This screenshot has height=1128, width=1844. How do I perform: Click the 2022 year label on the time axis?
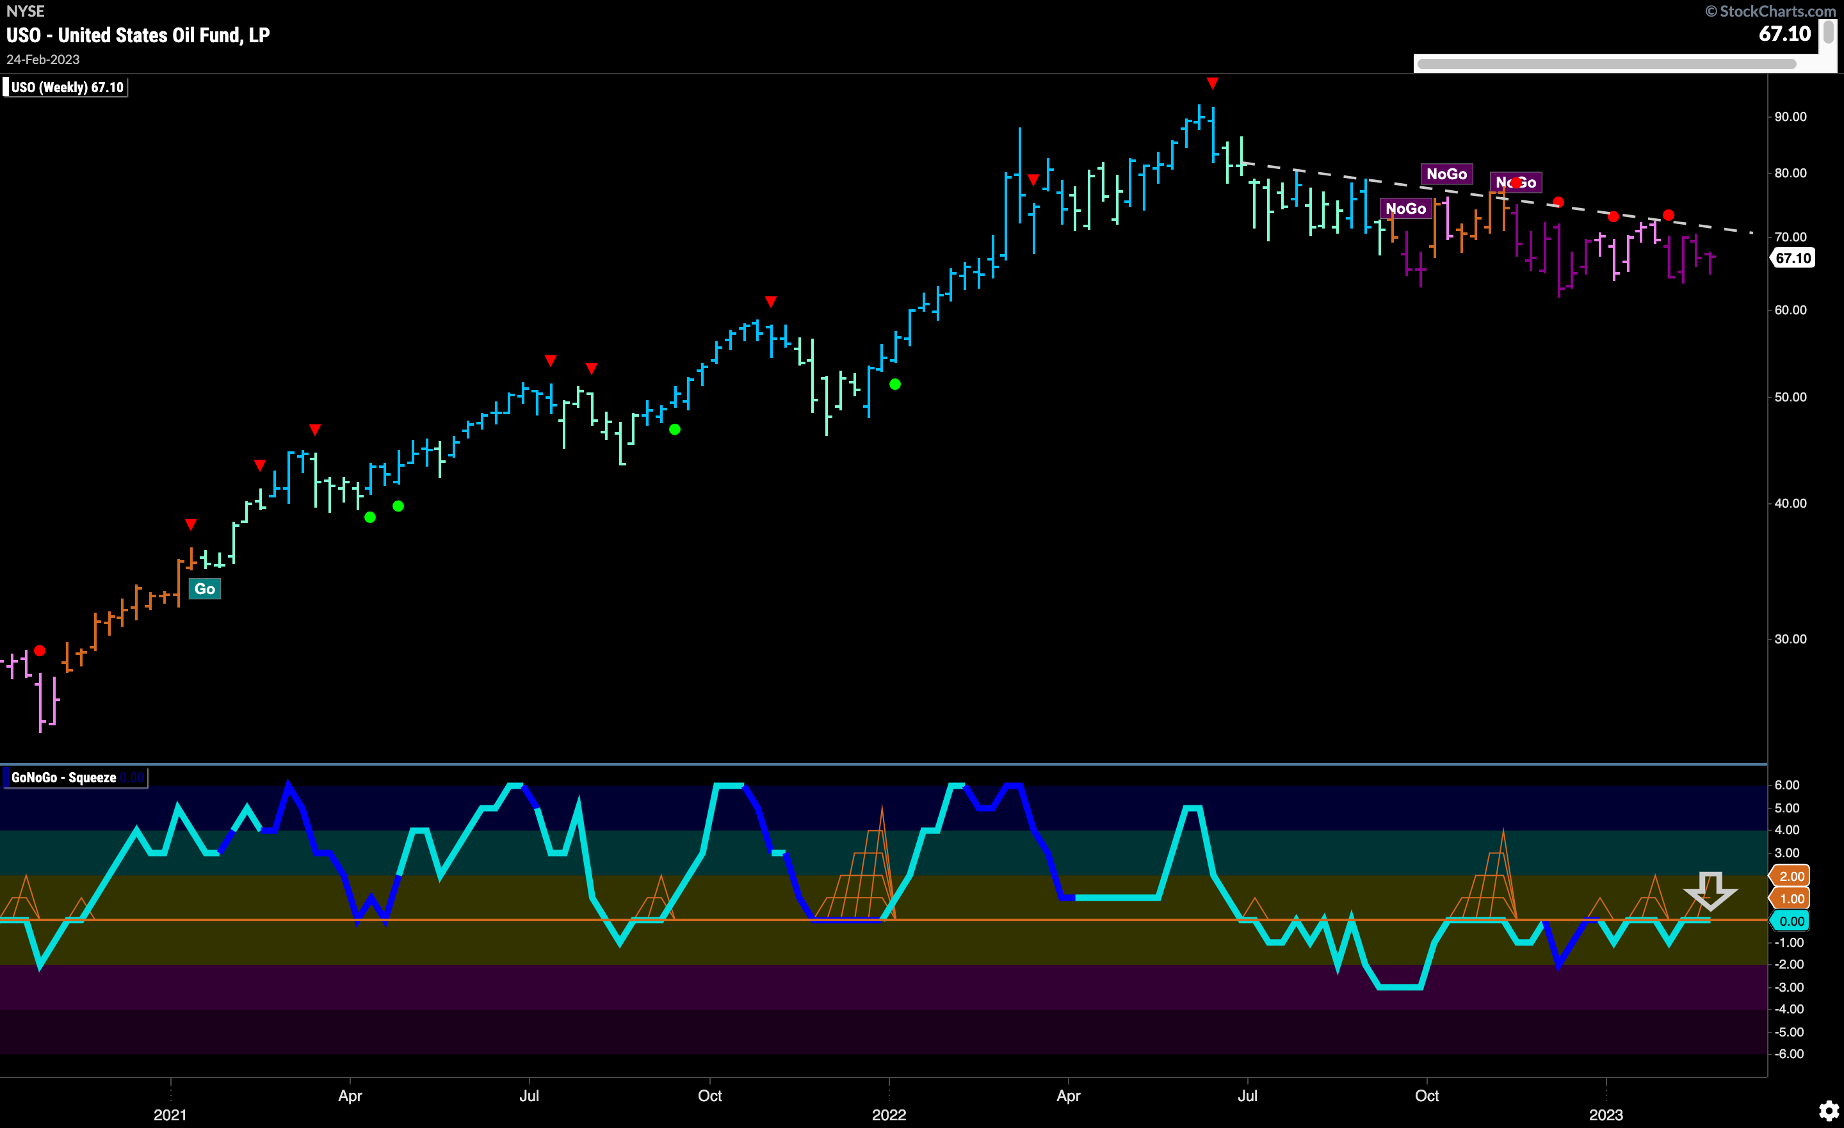[889, 1115]
